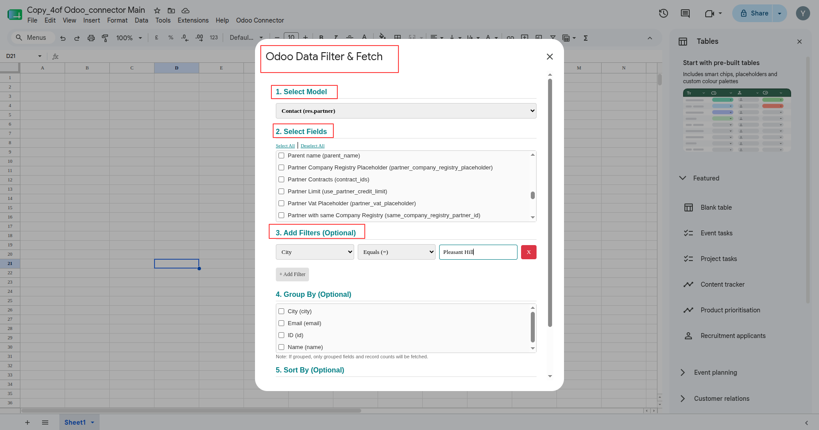The height and width of the screenshot is (430, 819).
Task: Open version history clock icon
Action: click(x=663, y=13)
